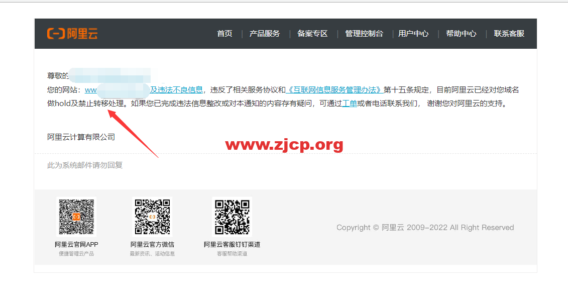Click the 客服帮助渠道 subtitle
This screenshot has width=568, height=291.
click(x=232, y=254)
